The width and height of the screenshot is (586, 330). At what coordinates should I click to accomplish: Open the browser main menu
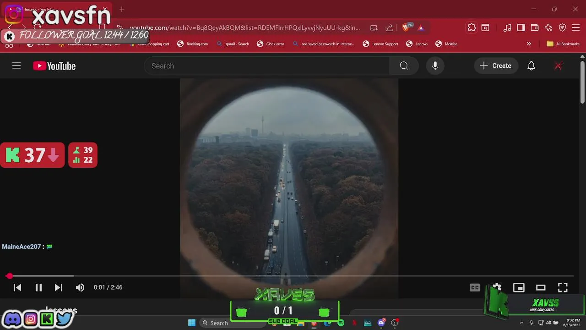click(576, 27)
